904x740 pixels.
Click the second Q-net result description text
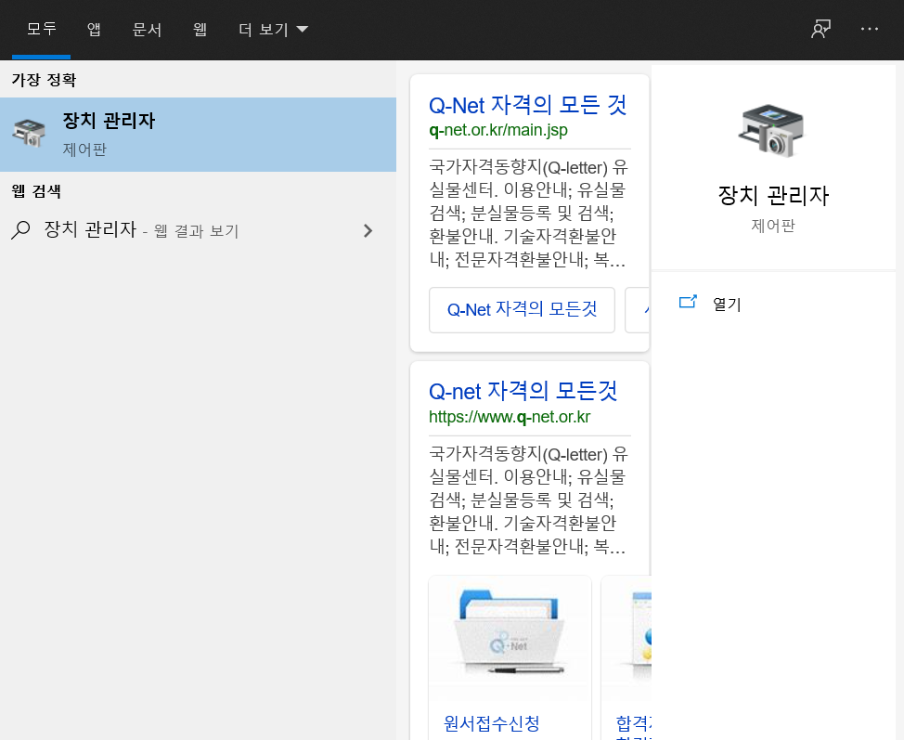pyautogui.click(x=528, y=500)
